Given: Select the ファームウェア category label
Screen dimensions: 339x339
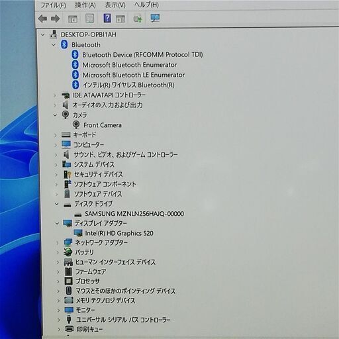Looking at the screenshot, I should [91, 272].
